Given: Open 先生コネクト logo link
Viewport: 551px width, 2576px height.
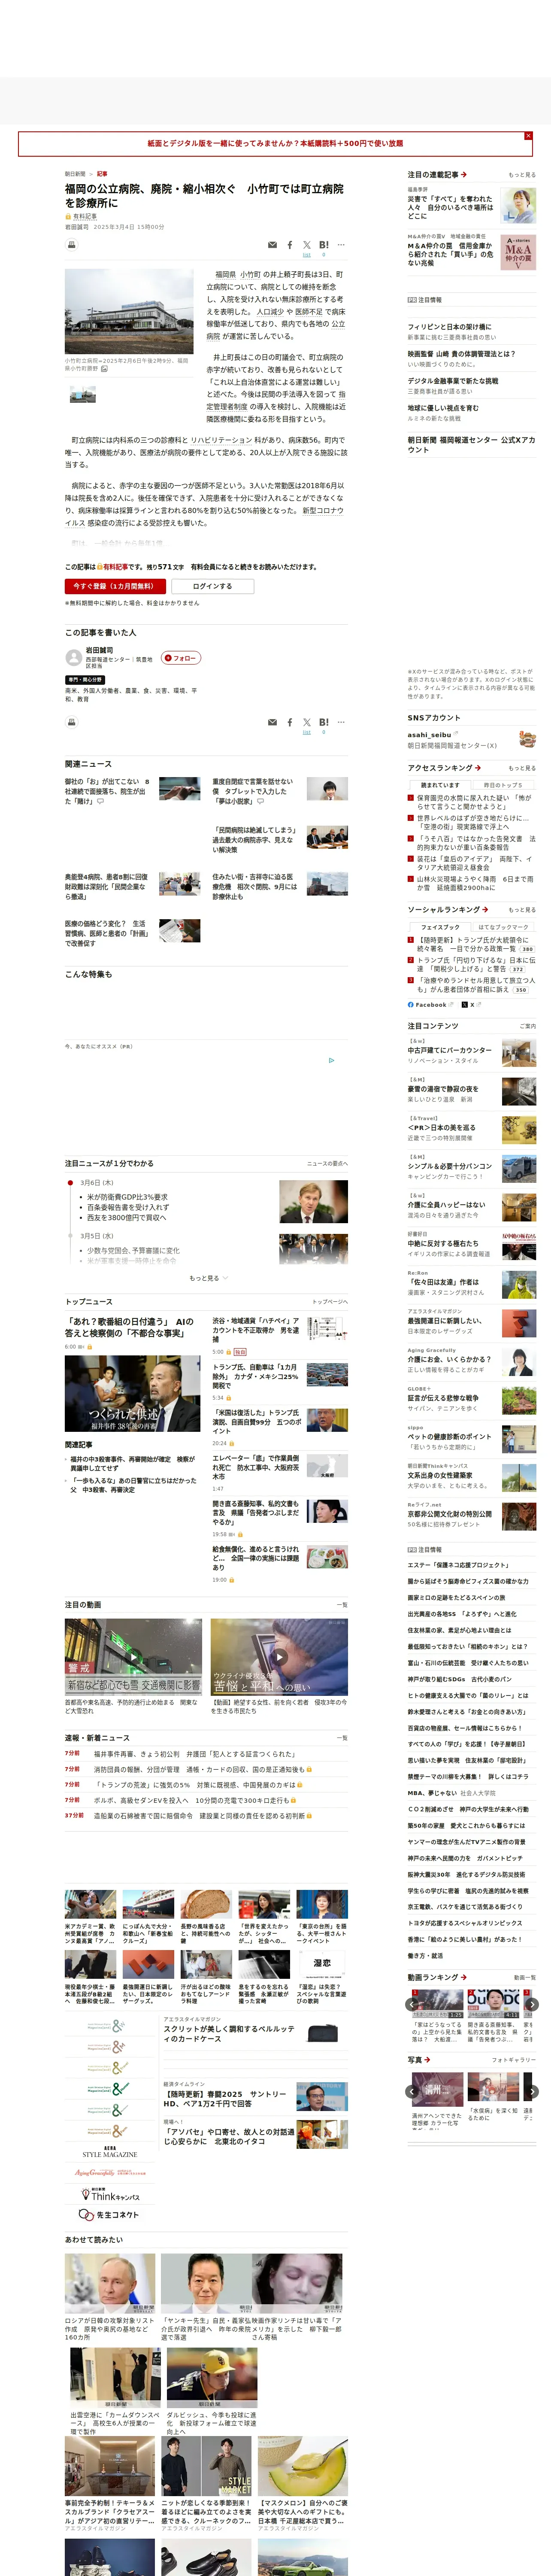Looking at the screenshot, I should tap(110, 2215).
